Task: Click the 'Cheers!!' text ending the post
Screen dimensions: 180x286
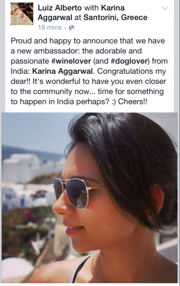Action: coord(132,101)
